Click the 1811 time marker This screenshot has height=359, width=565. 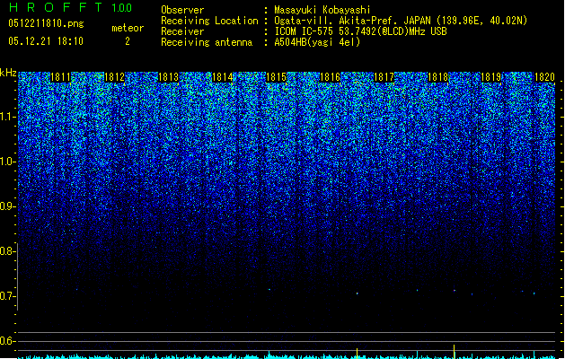(x=60, y=77)
